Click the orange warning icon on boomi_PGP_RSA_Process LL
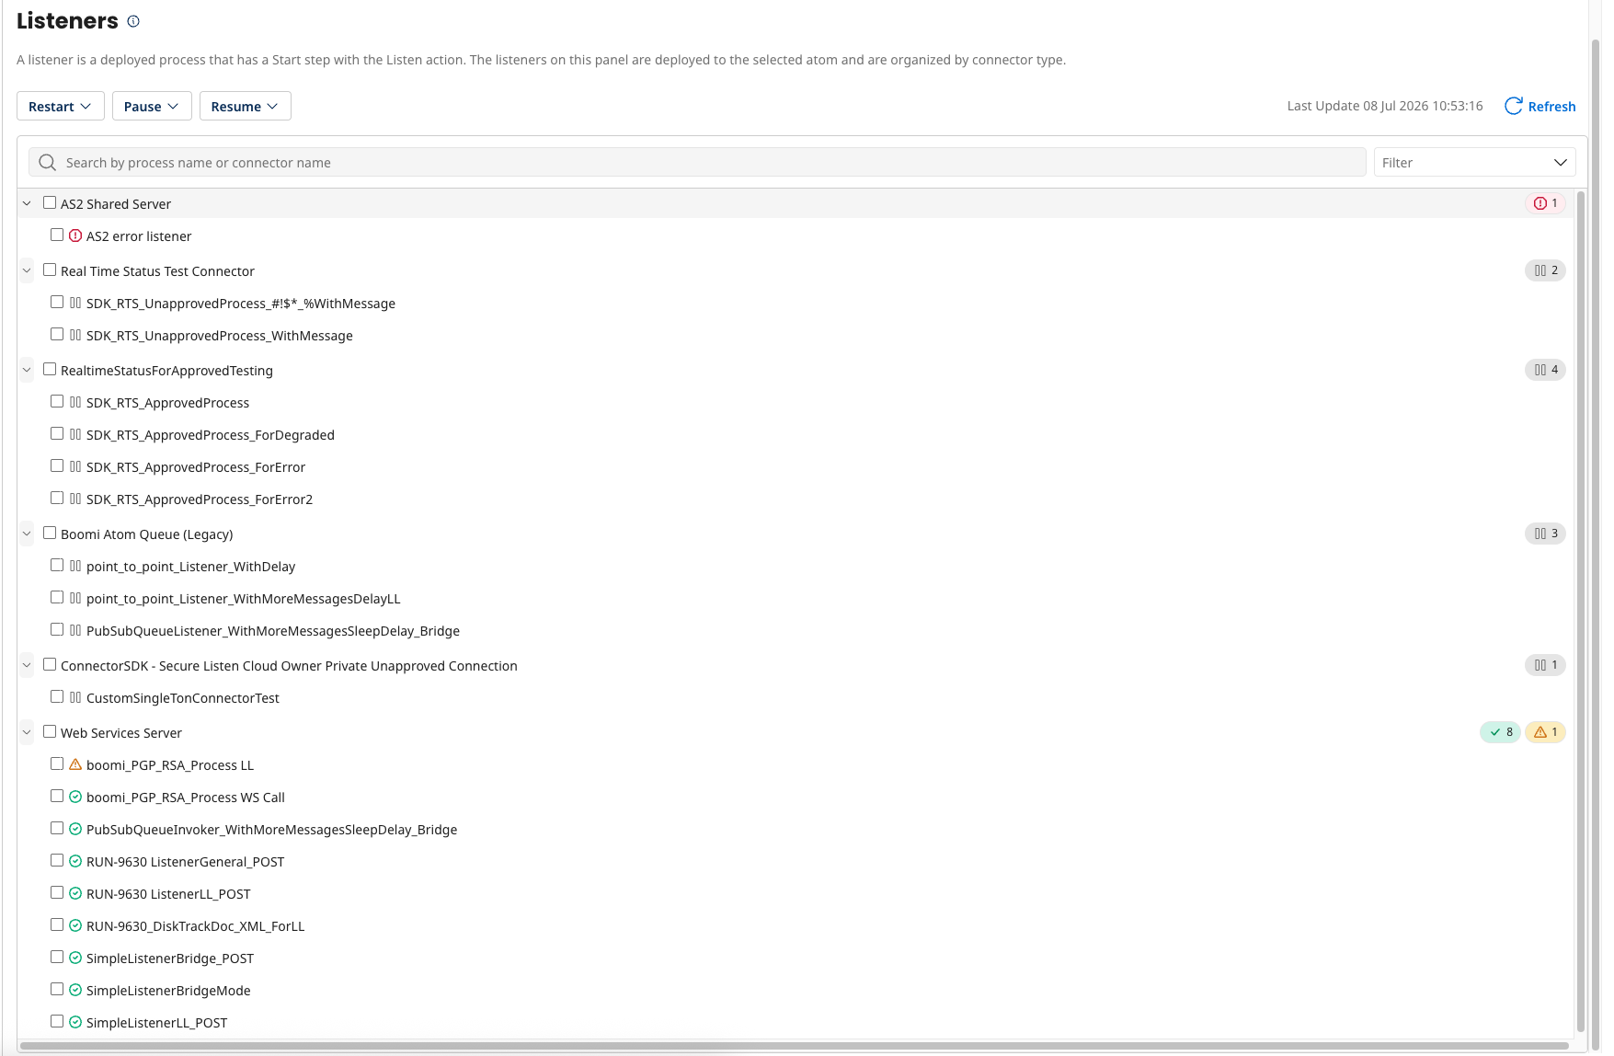 click(x=75, y=764)
